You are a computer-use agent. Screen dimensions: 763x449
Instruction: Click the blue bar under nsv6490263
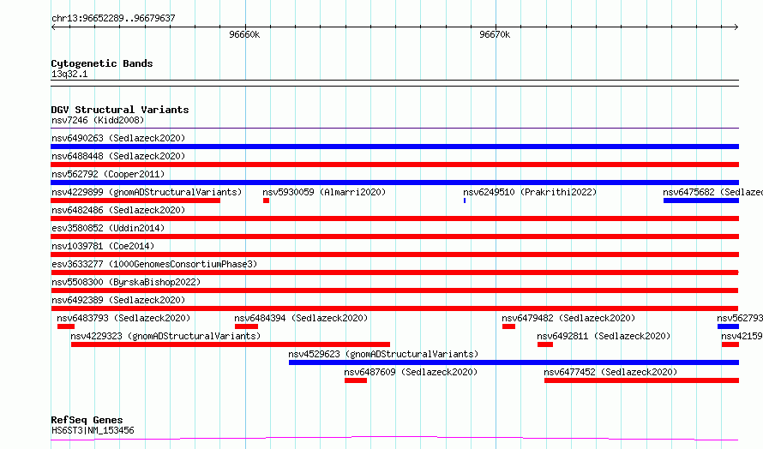click(x=394, y=147)
